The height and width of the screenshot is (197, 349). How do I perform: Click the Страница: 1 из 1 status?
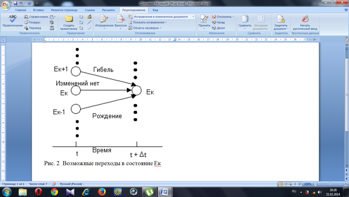[13, 184]
